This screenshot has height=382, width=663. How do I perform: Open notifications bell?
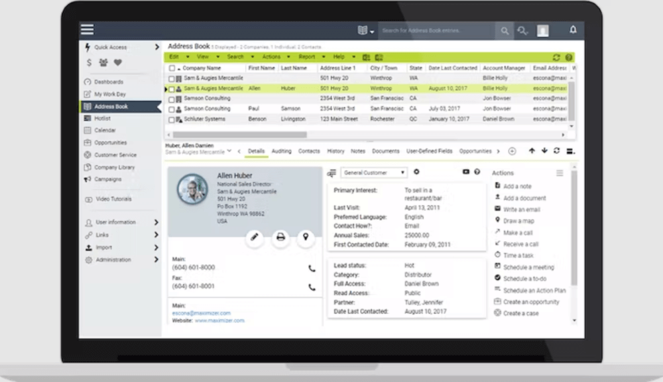click(573, 30)
